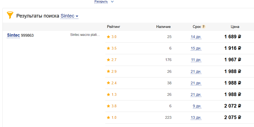Click the star icon next to rating 1.3
The image size is (254, 127).
coord(108,94)
